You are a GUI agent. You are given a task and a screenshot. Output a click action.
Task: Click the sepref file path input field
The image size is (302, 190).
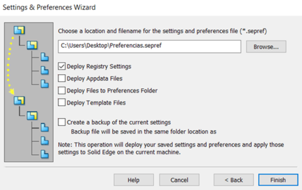click(x=150, y=46)
